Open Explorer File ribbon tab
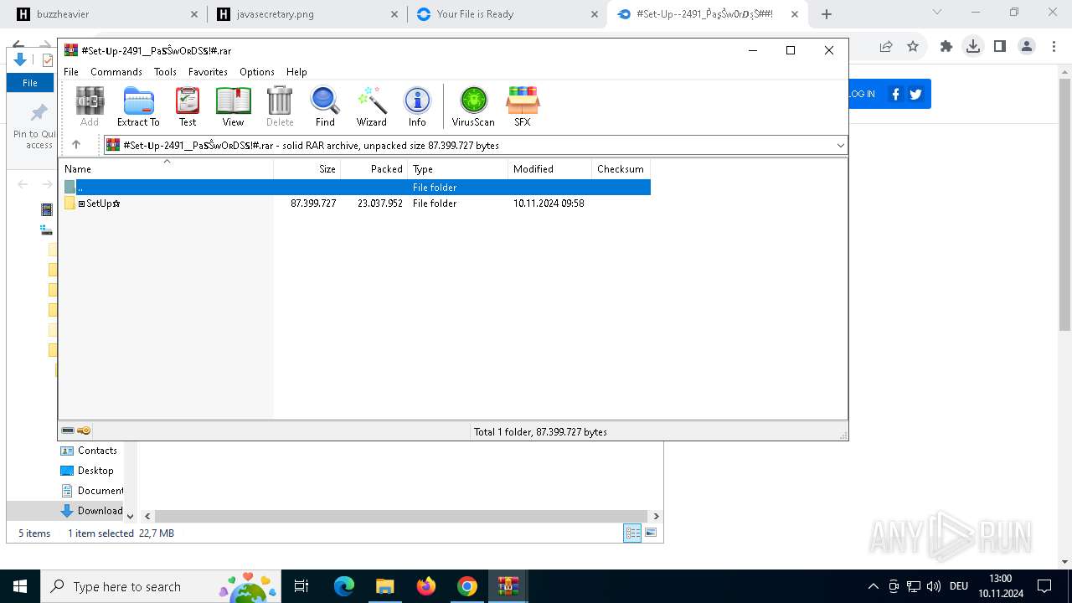The image size is (1072, 603). pos(29,83)
